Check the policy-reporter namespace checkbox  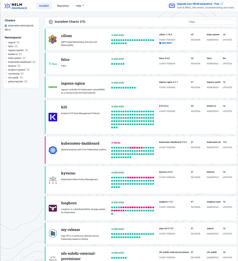tap(6, 82)
